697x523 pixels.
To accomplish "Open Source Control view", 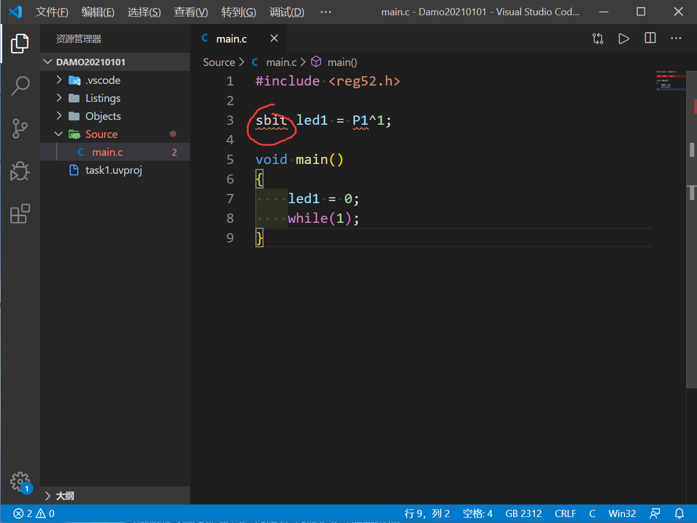I will tap(20, 129).
